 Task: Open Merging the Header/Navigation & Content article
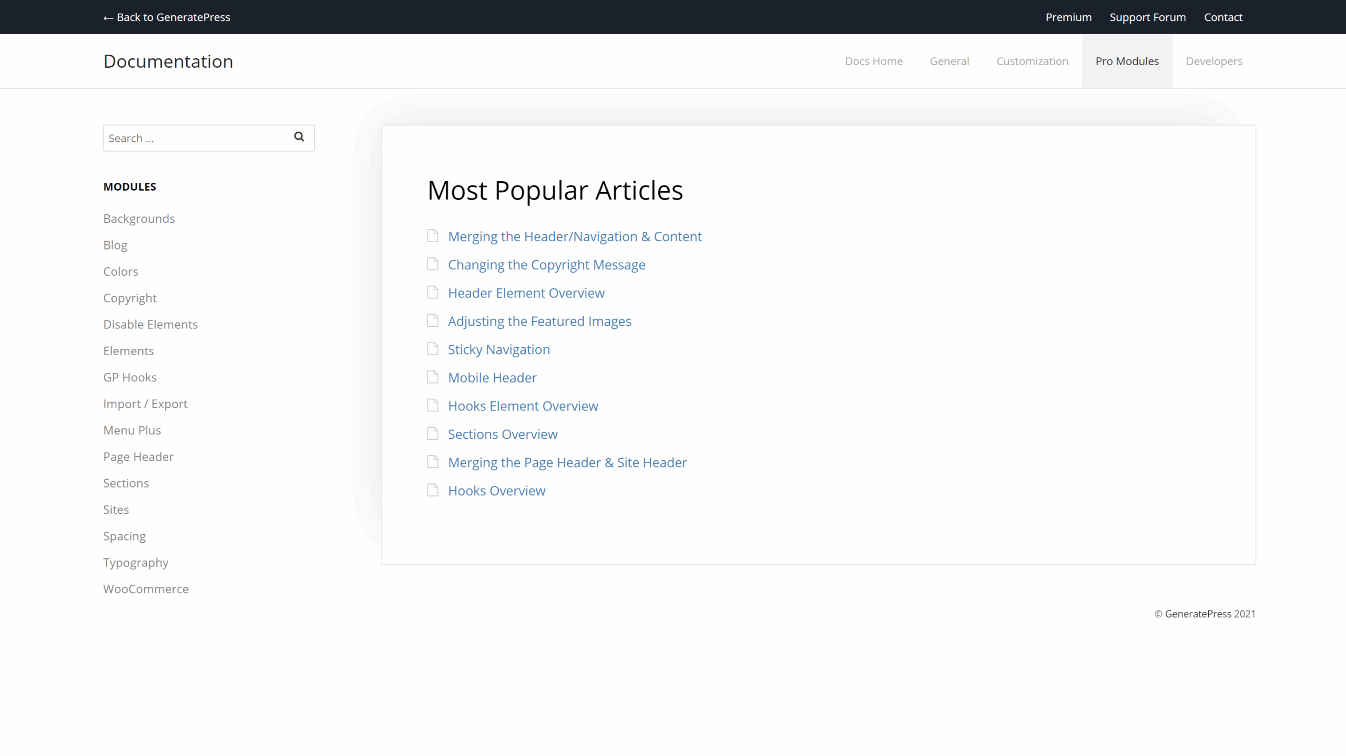click(x=575, y=236)
